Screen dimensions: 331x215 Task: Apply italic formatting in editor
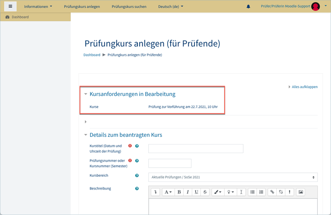(187, 192)
